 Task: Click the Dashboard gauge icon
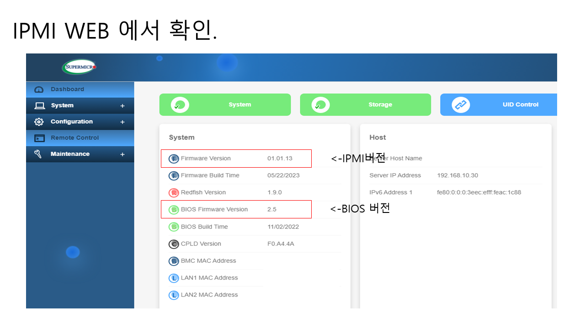point(39,90)
